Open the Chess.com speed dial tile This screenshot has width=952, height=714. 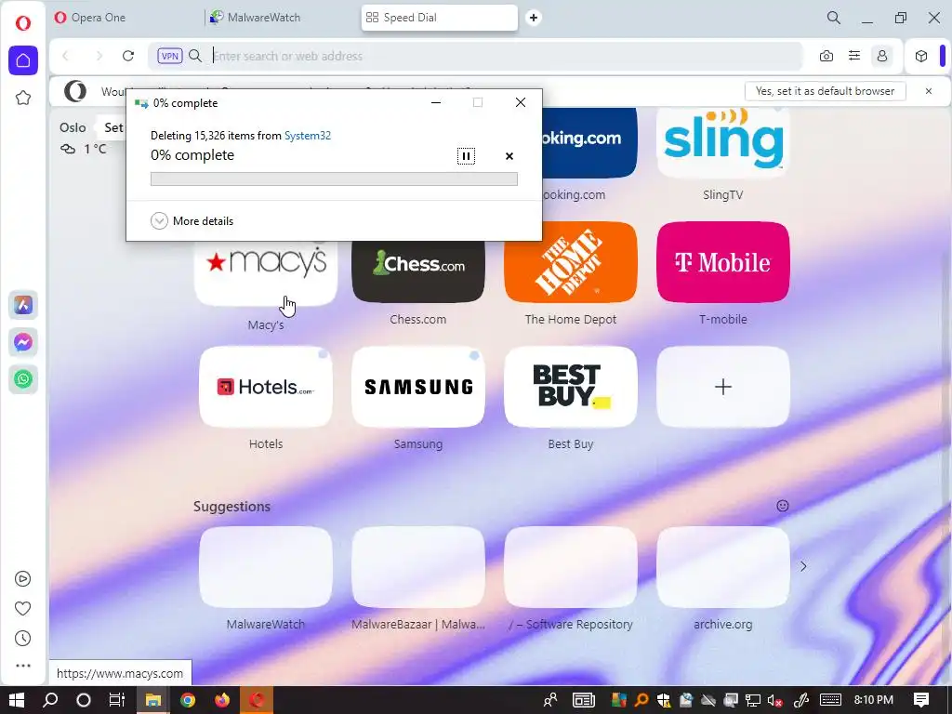tap(418, 271)
